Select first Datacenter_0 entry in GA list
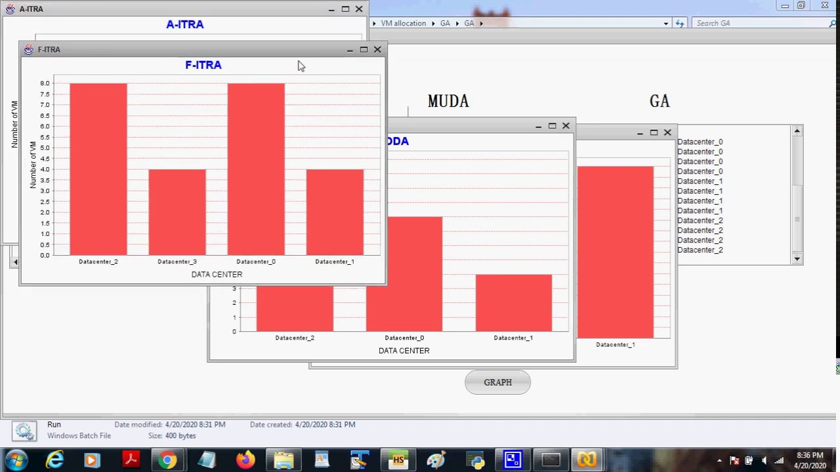Viewport: 840px width, 472px height. 700,142
